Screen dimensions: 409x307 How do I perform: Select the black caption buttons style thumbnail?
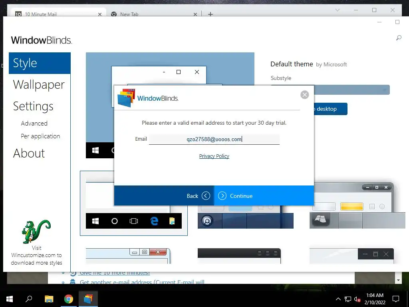[x=351, y=256]
